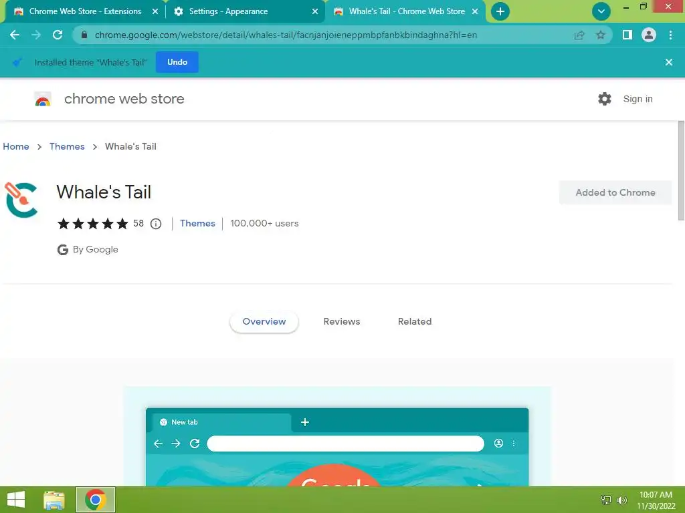Switch to the Related tab
This screenshot has height=513, width=685.
coord(415,321)
